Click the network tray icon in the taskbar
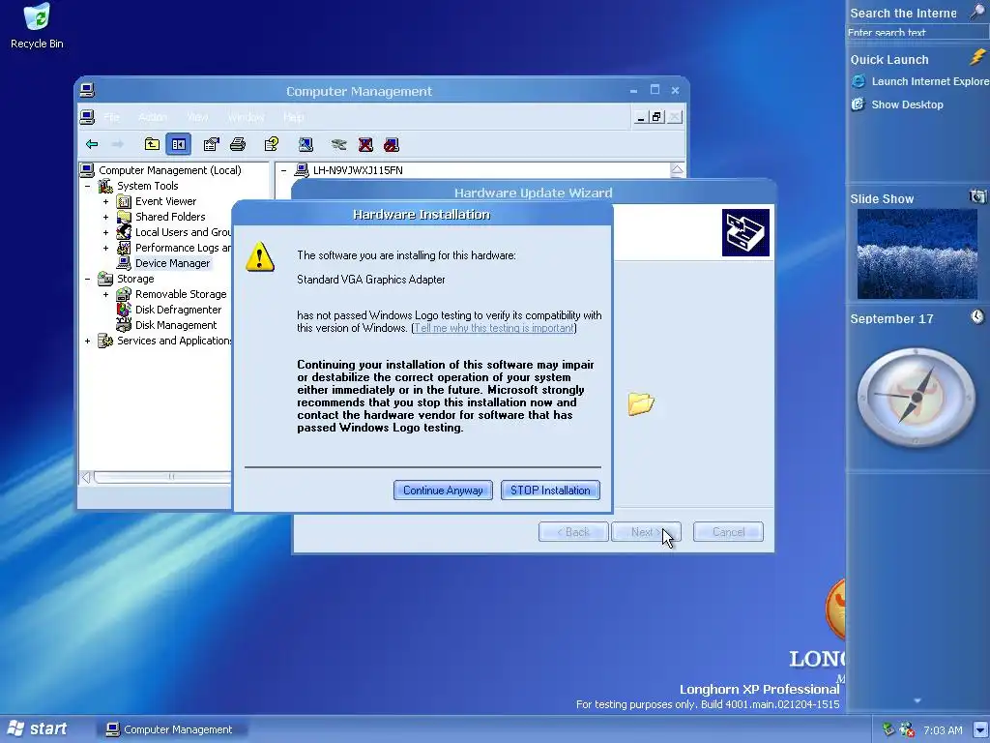Screen dimensions: 990x743 [x=888, y=729]
